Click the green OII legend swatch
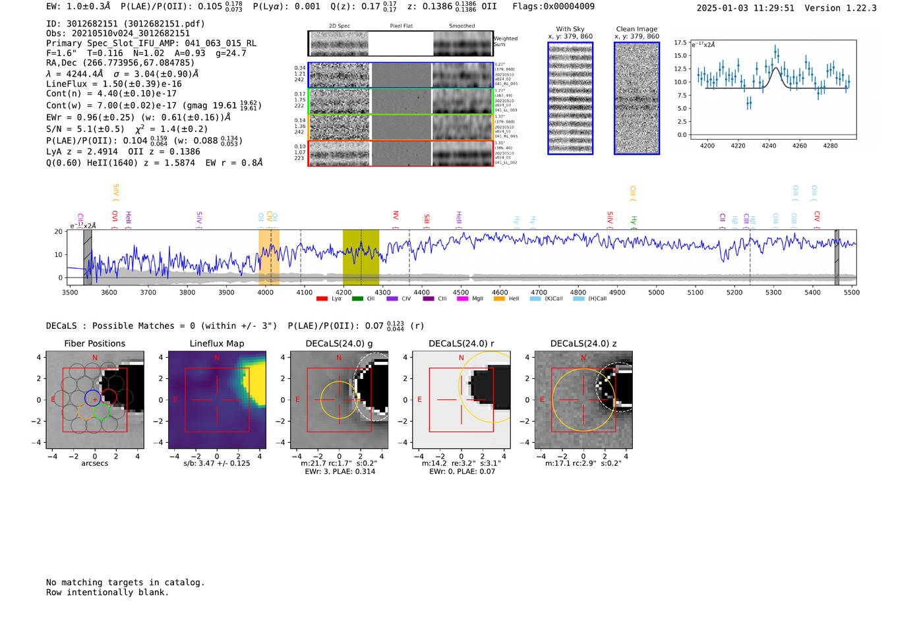This screenshot has width=923, height=628. (x=357, y=299)
